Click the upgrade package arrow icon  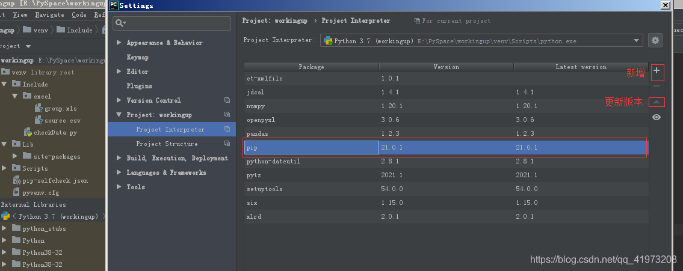[x=657, y=102]
